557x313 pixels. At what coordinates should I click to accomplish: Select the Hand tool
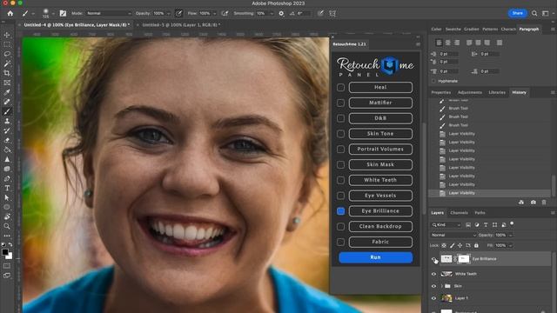7,216
